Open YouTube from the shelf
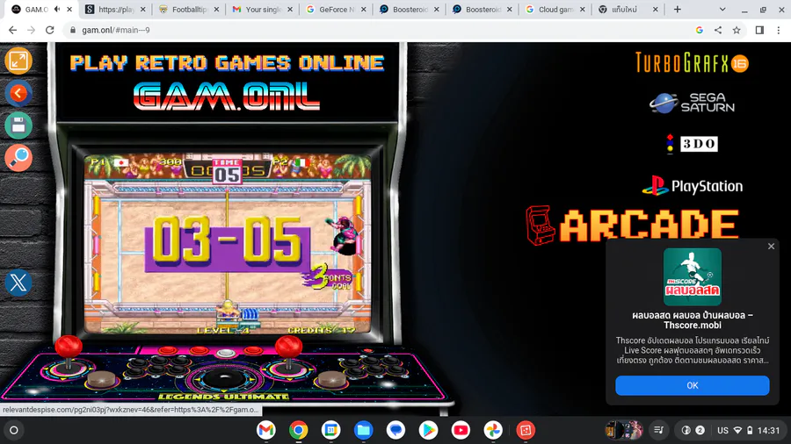 point(461,431)
